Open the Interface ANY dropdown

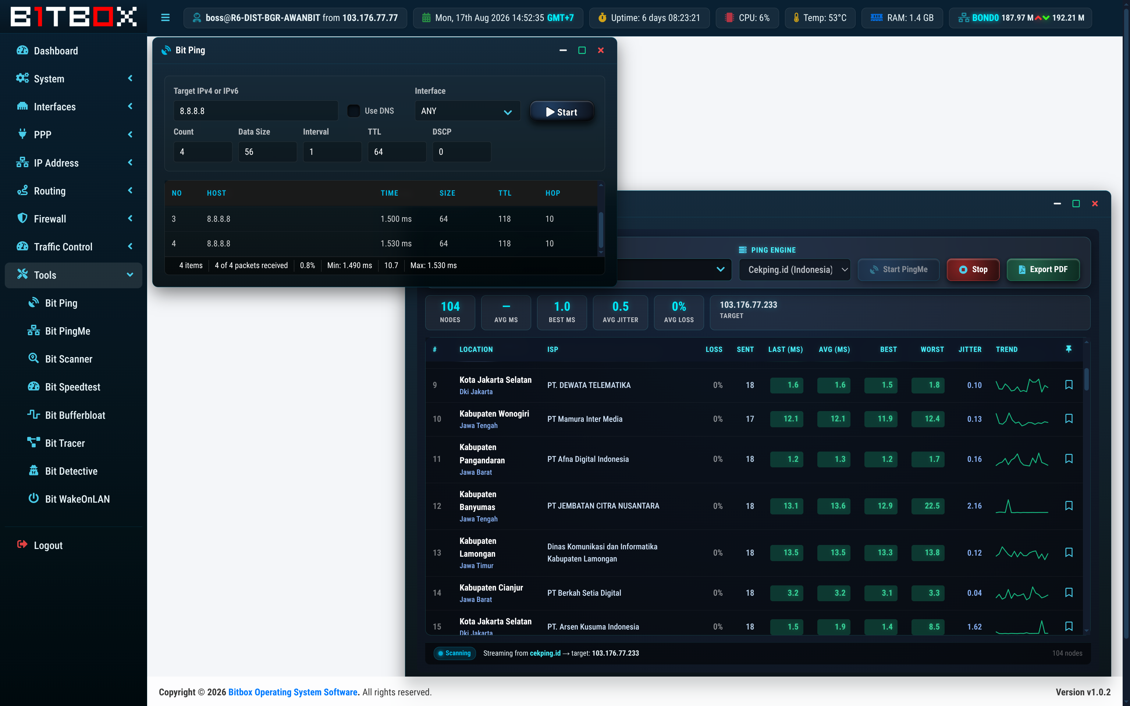[x=467, y=111]
